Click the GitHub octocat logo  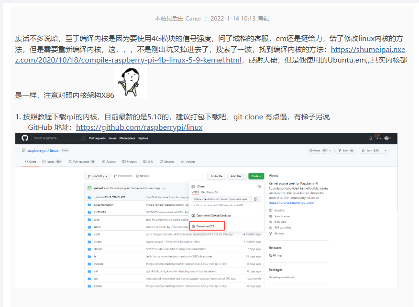point(25,138)
